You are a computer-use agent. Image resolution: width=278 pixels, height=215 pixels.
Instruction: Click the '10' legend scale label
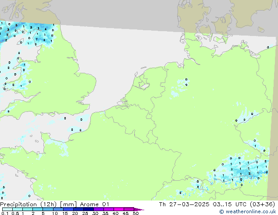click(55, 213)
